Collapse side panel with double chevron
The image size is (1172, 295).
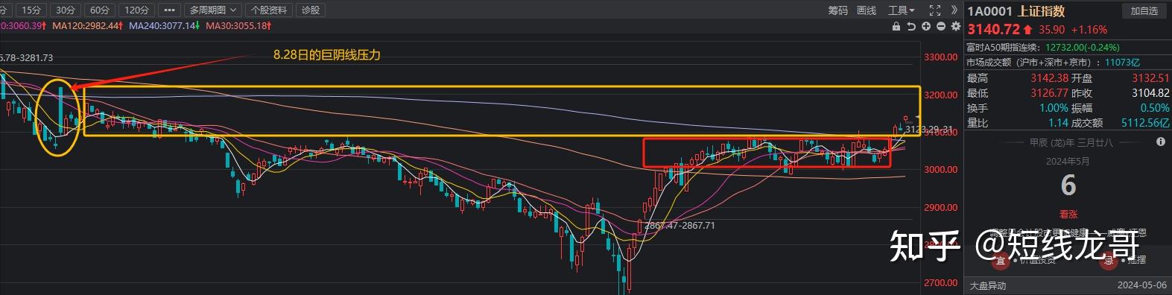[954, 10]
